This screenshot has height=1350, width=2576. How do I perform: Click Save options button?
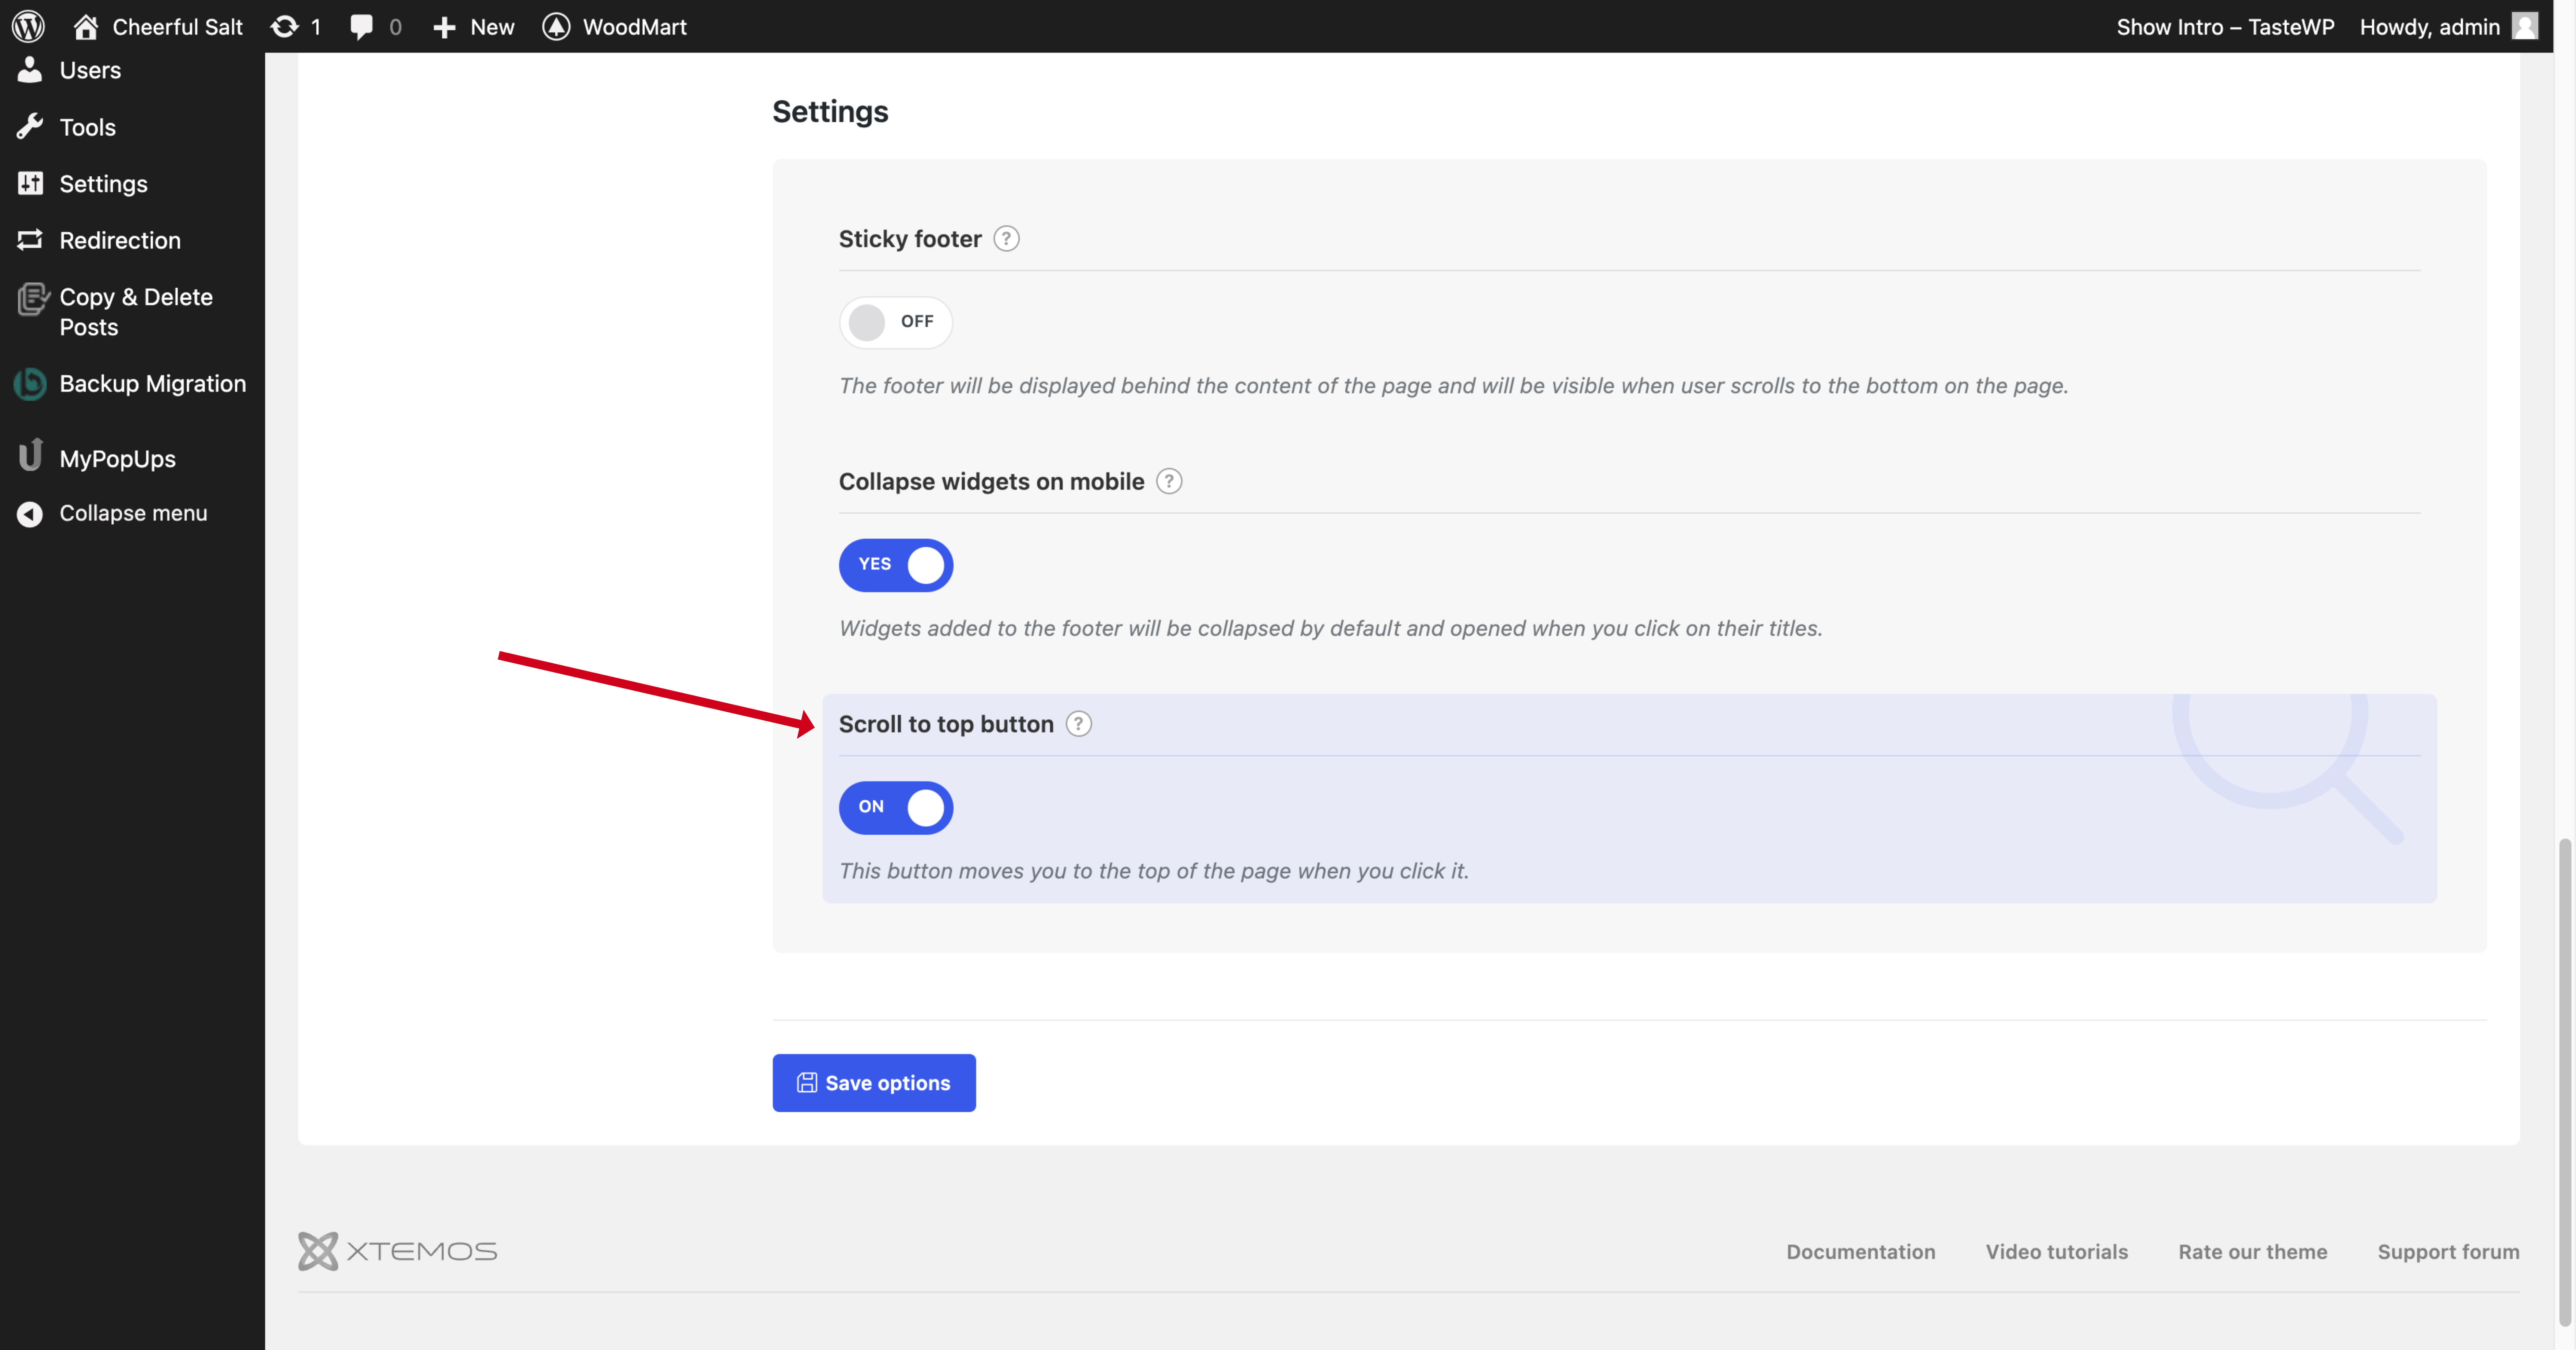(x=874, y=1083)
